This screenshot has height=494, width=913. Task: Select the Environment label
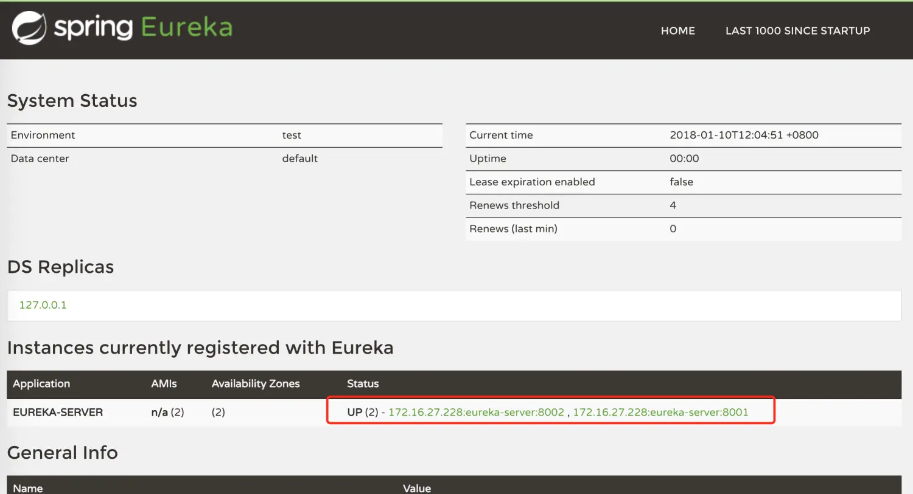pyautogui.click(x=43, y=135)
